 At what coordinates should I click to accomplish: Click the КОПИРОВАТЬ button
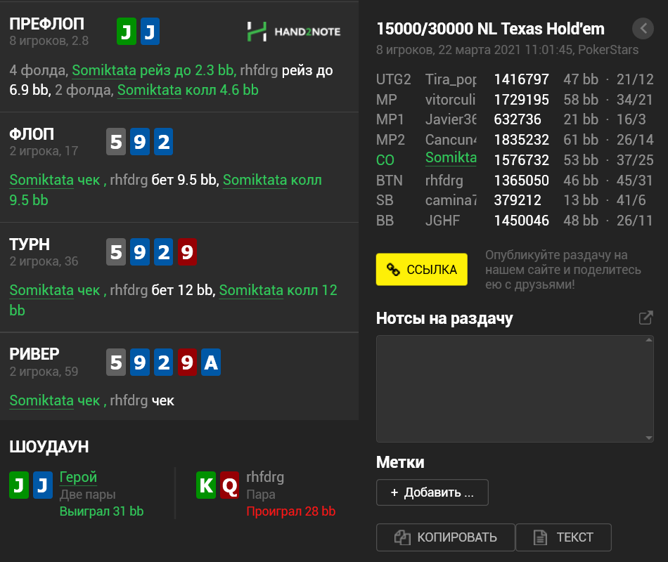(x=446, y=537)
